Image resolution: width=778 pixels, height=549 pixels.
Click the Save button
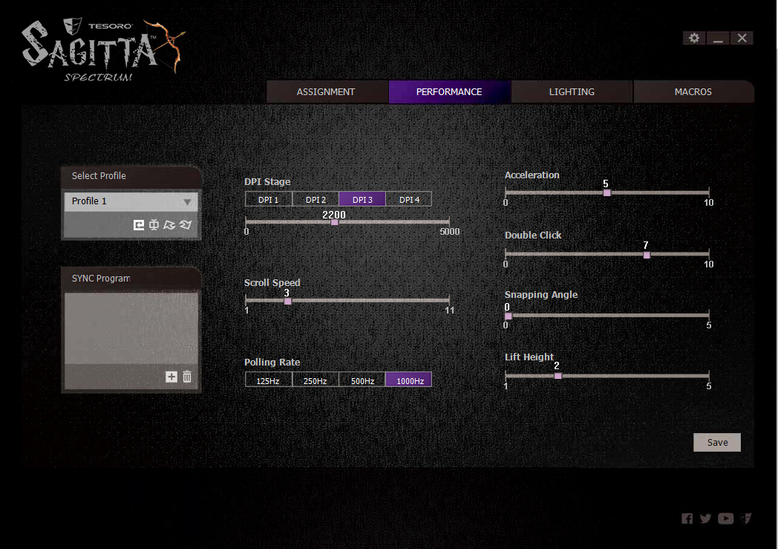pyautogui.click(x=717, y=442)
